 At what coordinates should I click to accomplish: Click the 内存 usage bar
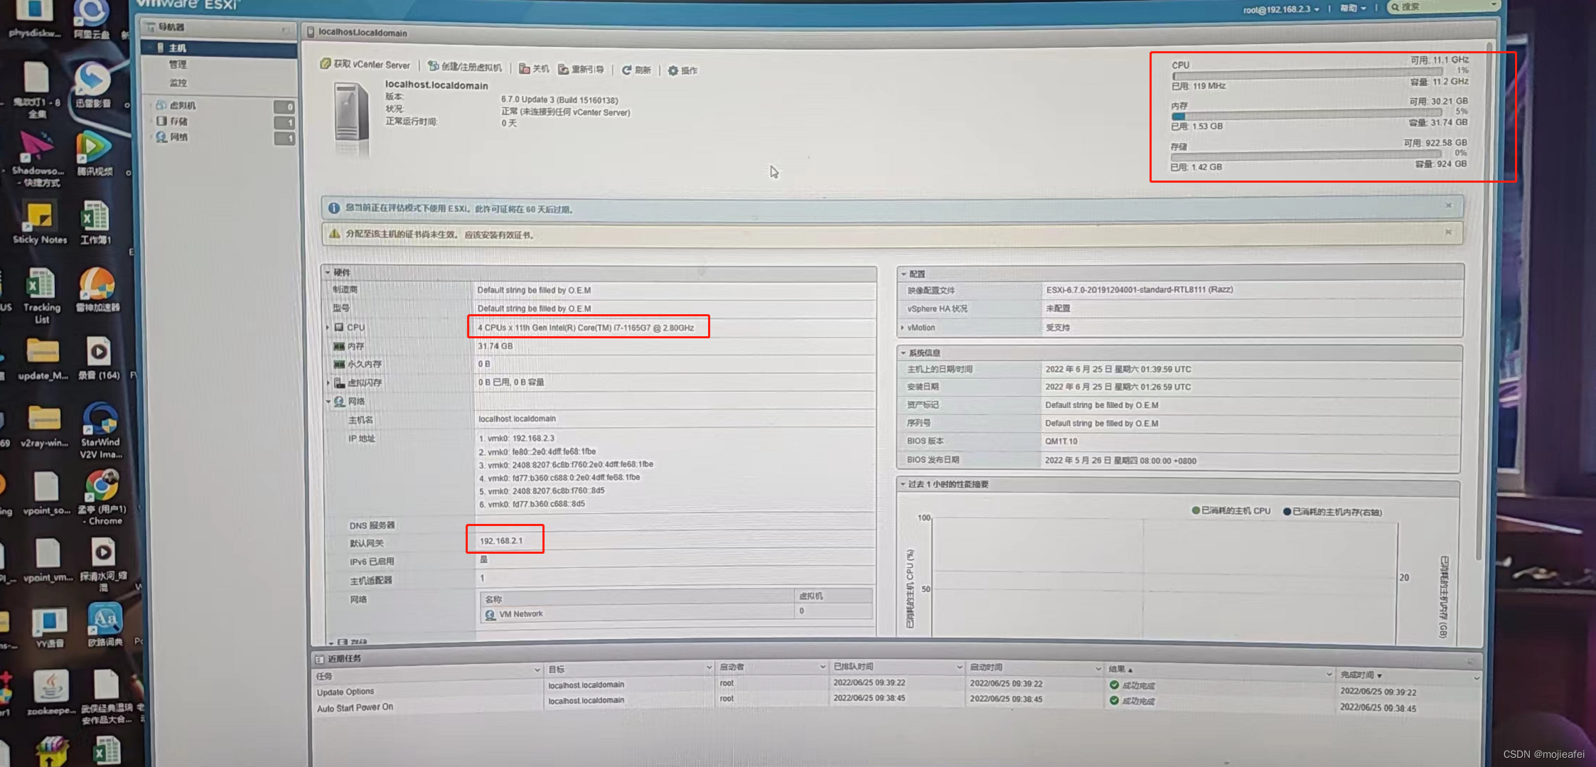(1307, 114)
